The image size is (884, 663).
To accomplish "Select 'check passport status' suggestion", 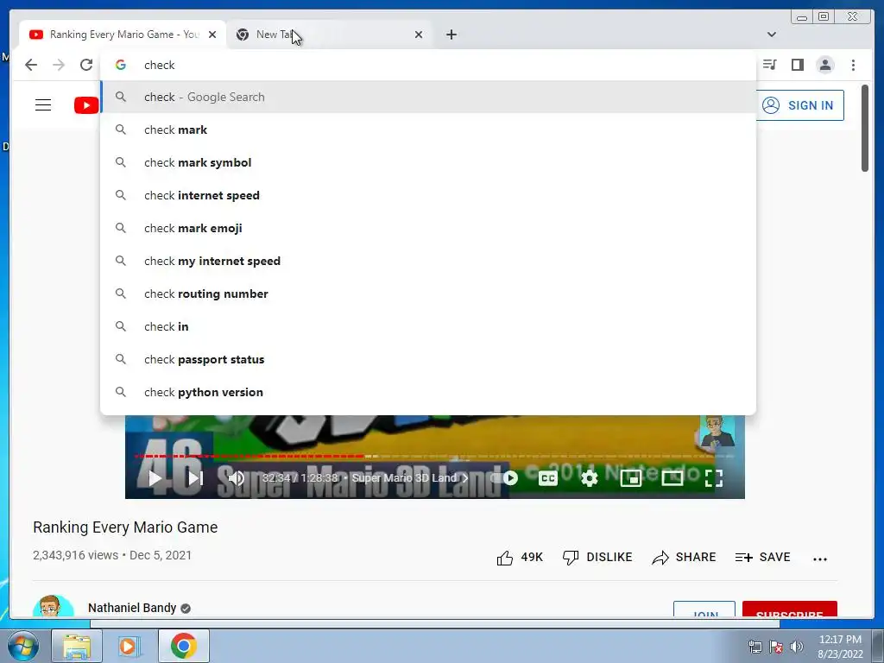I will pos(428,359).
